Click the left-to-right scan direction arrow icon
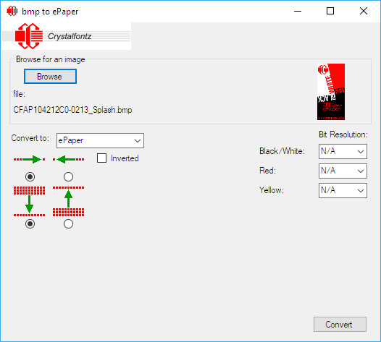Screen dimensions: 381x342 30,159
